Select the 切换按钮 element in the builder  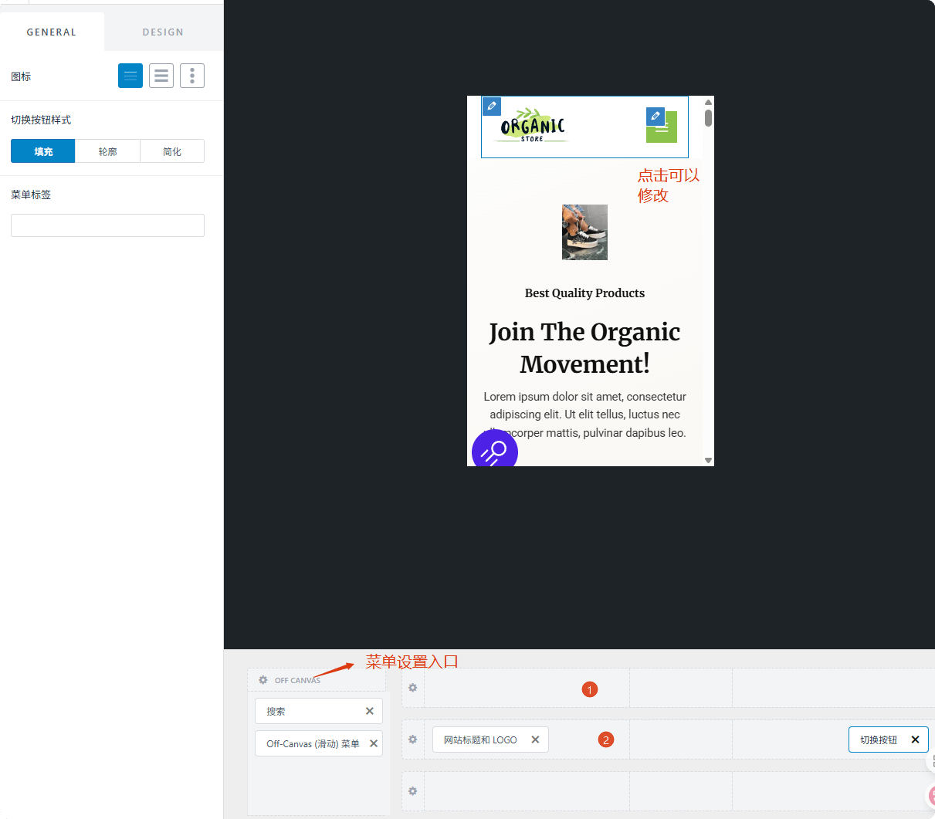pos(879,739)
